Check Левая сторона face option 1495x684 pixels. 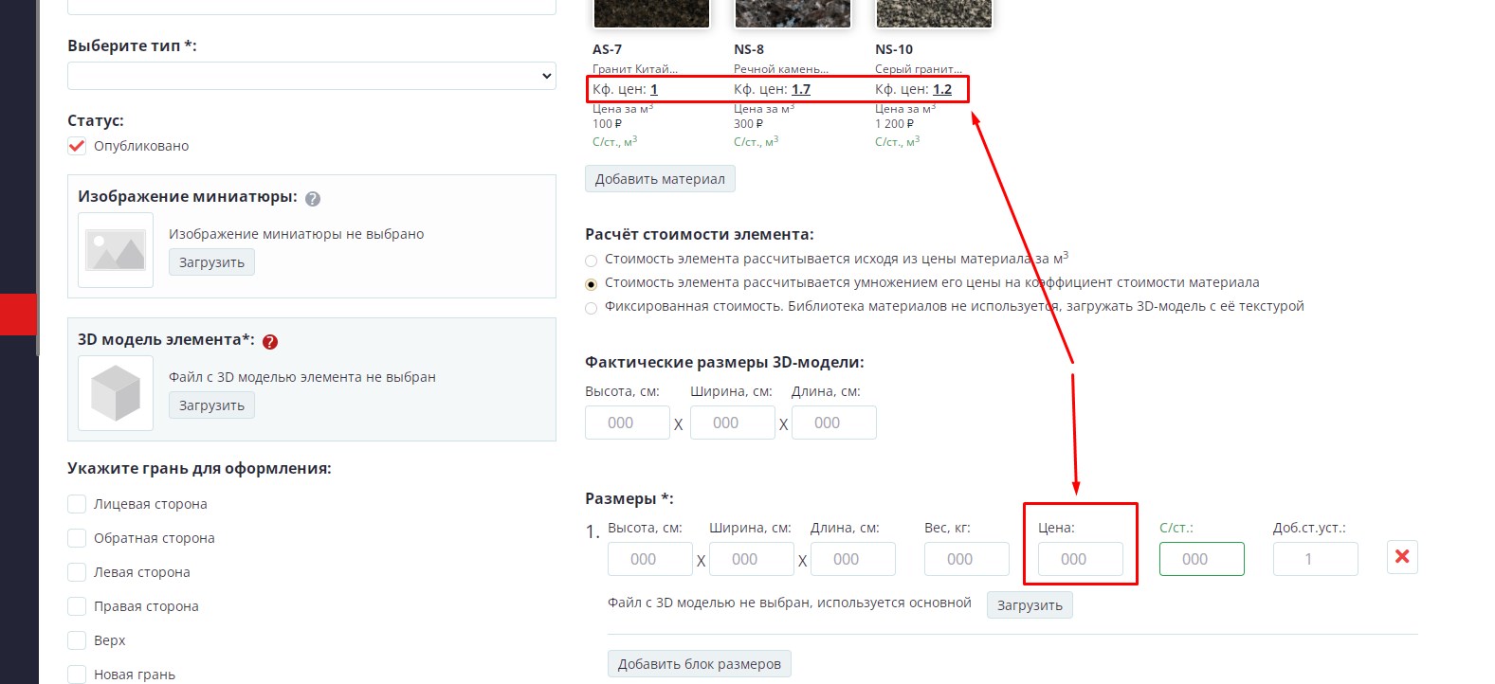77,572
